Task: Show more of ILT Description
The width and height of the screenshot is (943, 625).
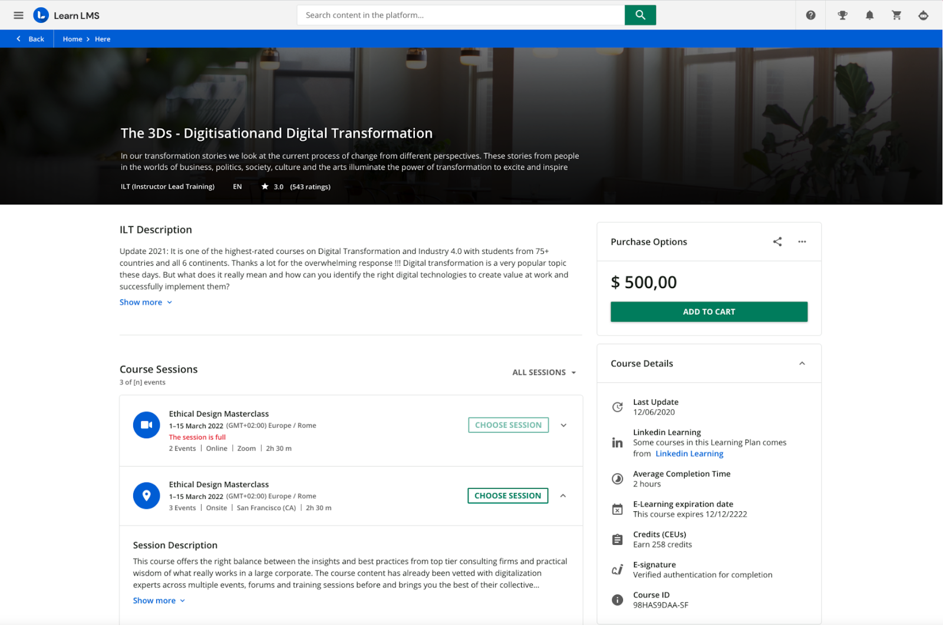Action: pyautogui.click(x=146, y=302)
